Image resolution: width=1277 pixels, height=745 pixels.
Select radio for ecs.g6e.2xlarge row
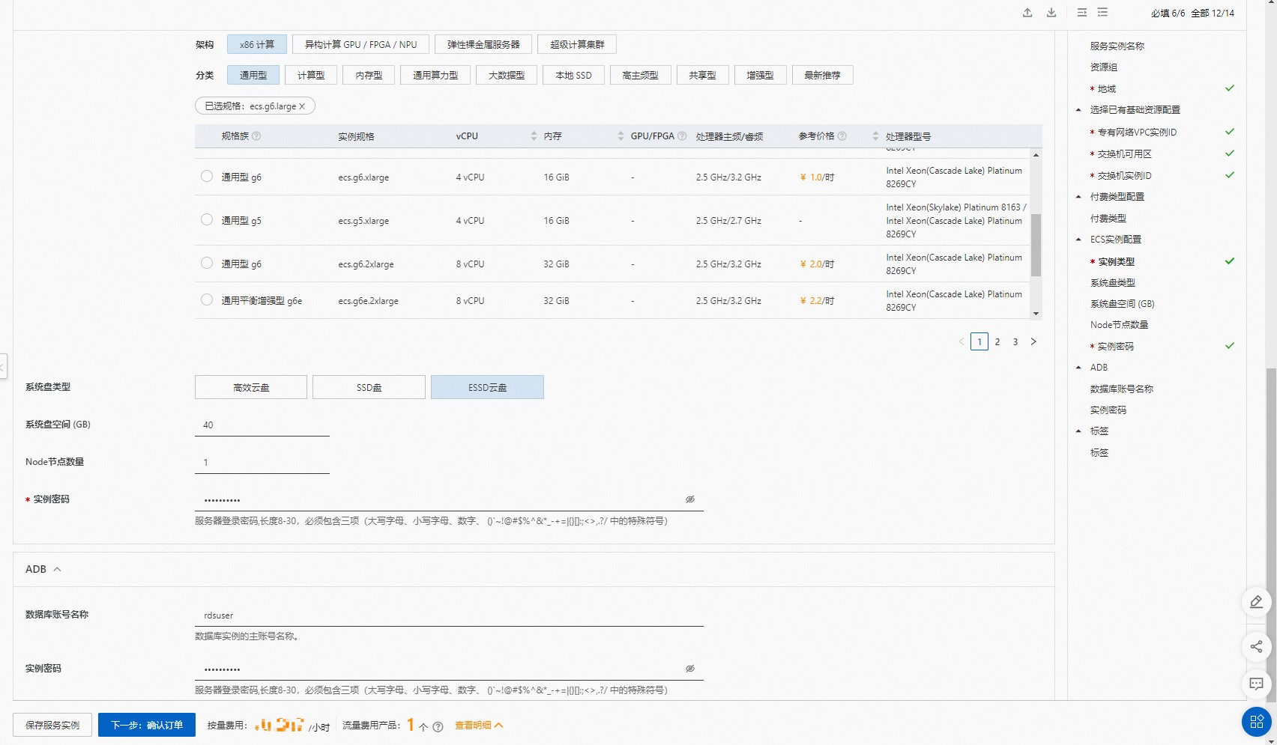point(207,299)
